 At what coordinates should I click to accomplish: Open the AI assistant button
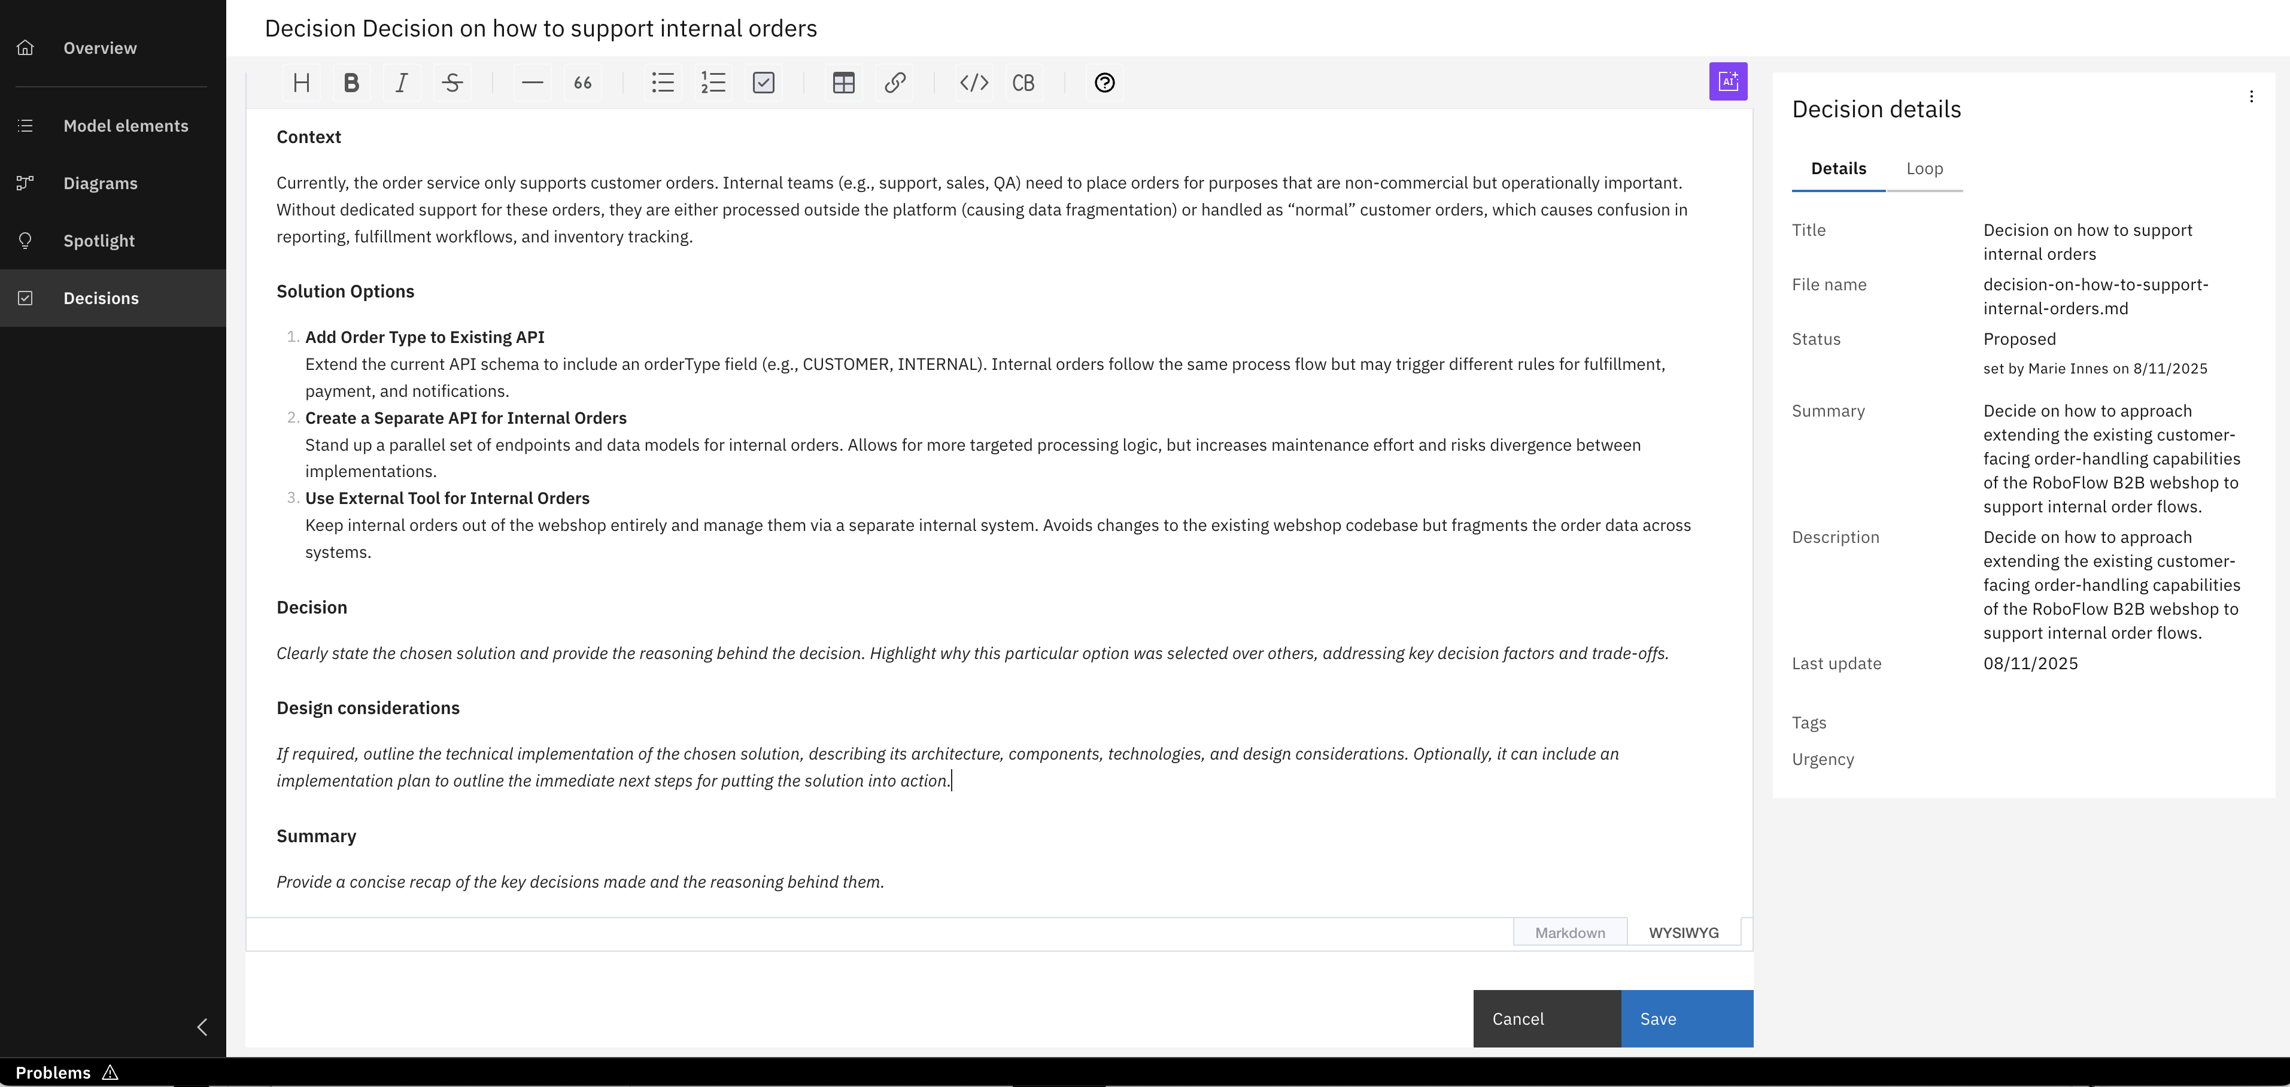coord(1727,81)
